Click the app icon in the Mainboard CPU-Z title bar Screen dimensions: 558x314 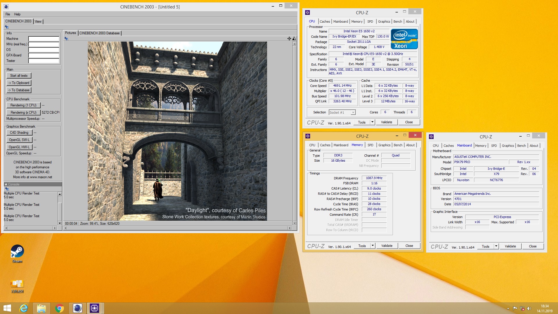[431, 137]
